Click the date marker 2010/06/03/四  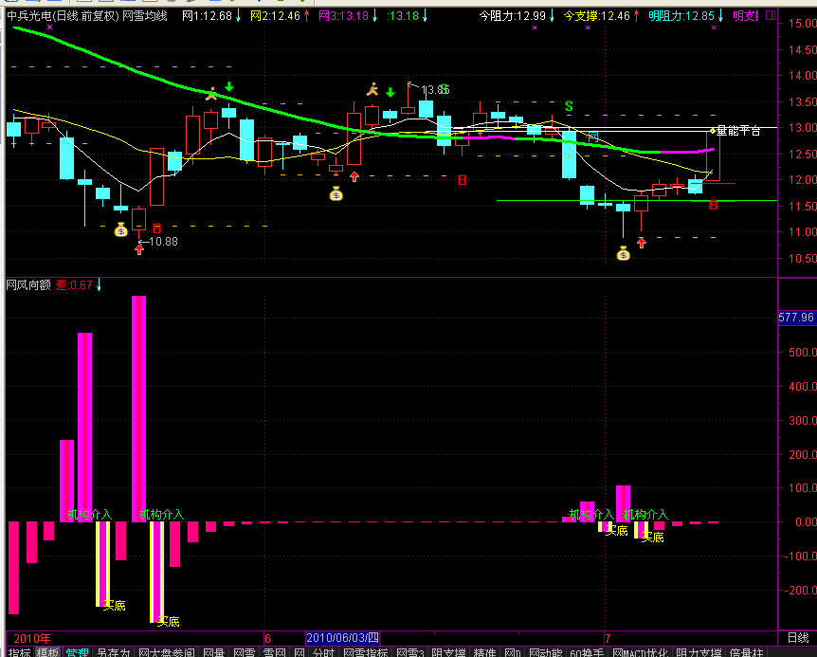342,638
